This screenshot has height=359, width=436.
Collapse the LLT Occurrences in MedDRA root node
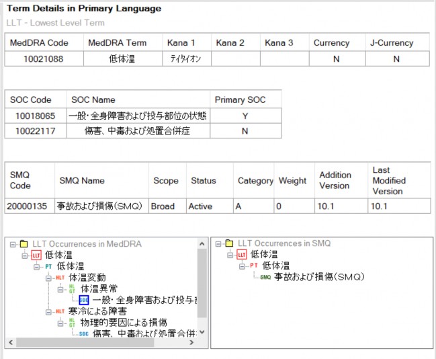13,243
